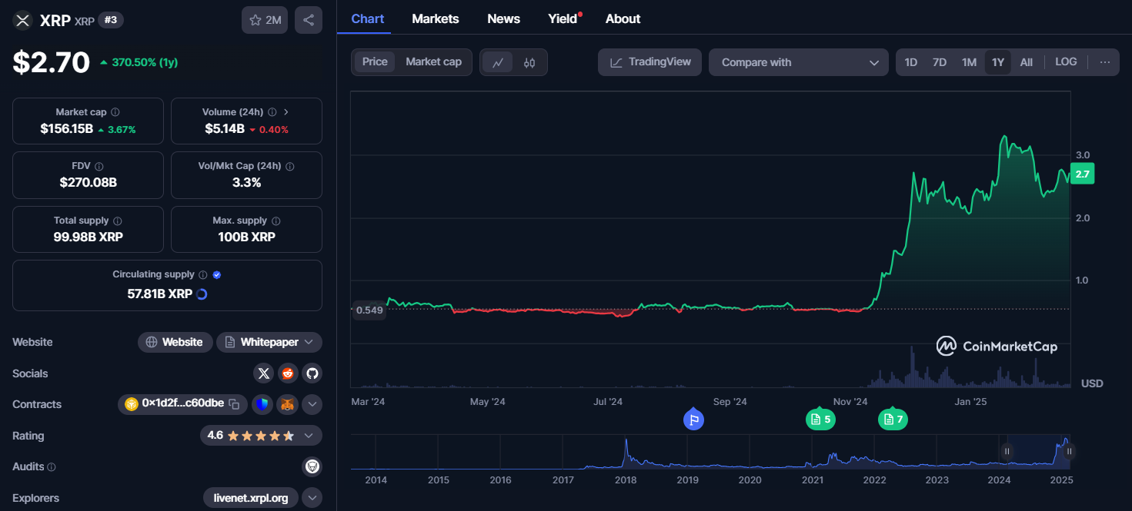Click the Max. supply info icon

pyautogui.click(x=276, y=221)
